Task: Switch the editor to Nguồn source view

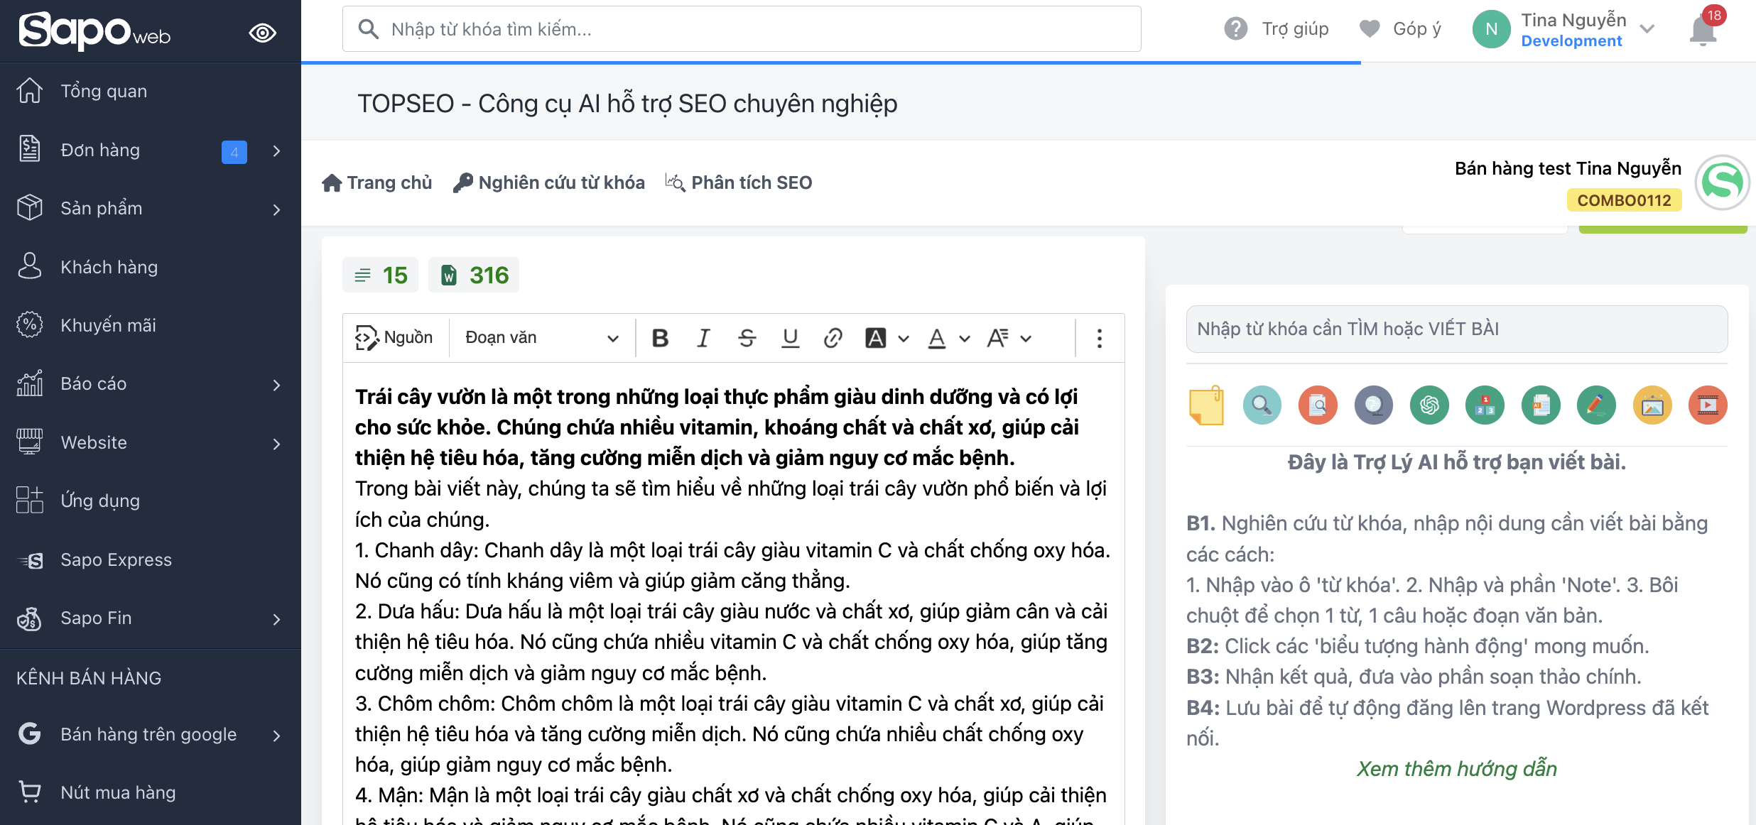Action: pyautogui.click(x=395, y=337)
